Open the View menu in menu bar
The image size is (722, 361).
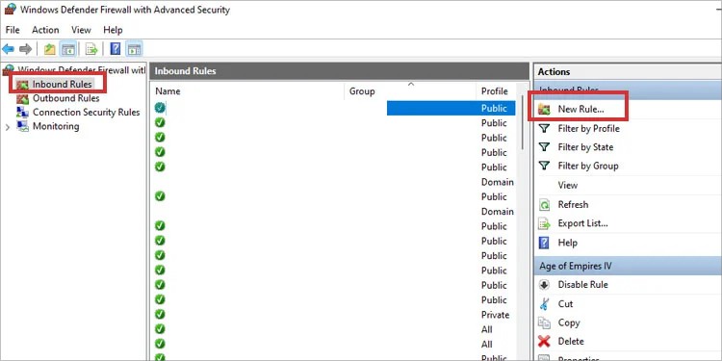click(x=81, y=30)
